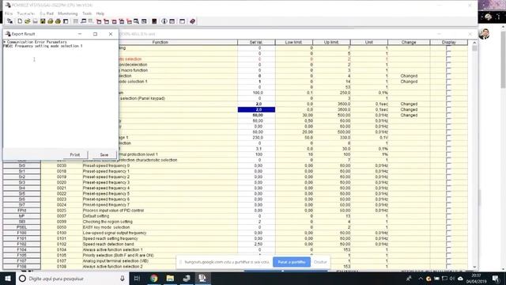Click the first red-topped folder toolbar icon
Screen dimensions: 506x285
click(99, 21)
